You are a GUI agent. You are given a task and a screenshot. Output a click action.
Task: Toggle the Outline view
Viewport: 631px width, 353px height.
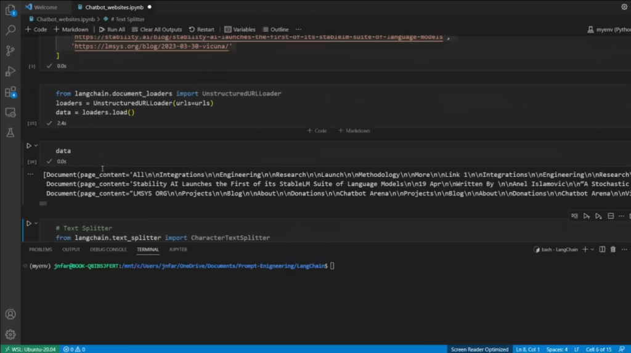coord(275,30)
